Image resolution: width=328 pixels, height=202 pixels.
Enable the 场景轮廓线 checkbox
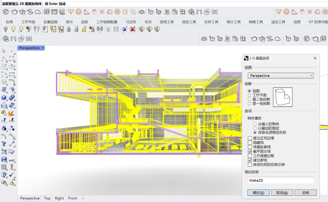pos(250,147)
